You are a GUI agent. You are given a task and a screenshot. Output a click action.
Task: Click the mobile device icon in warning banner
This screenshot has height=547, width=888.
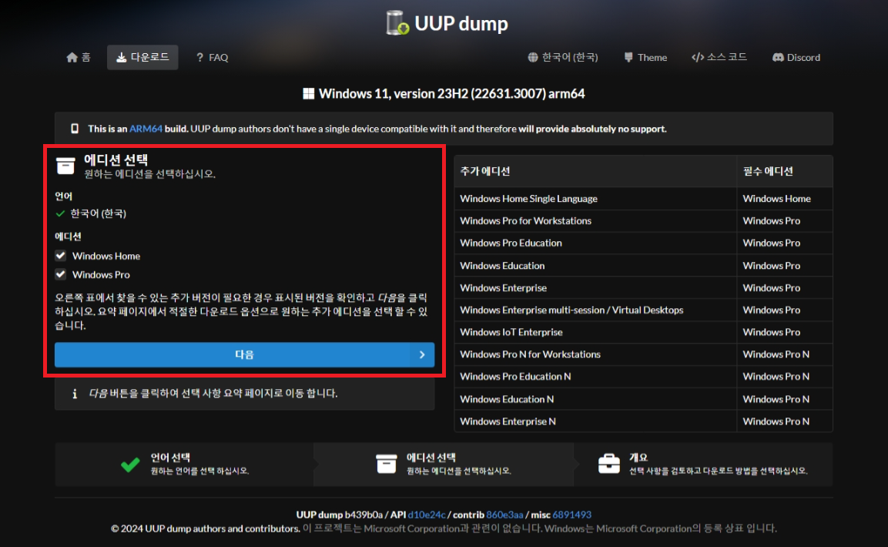pyautogui.click(x=75, y=129)
